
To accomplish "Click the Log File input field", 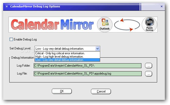I will [88, 74].
